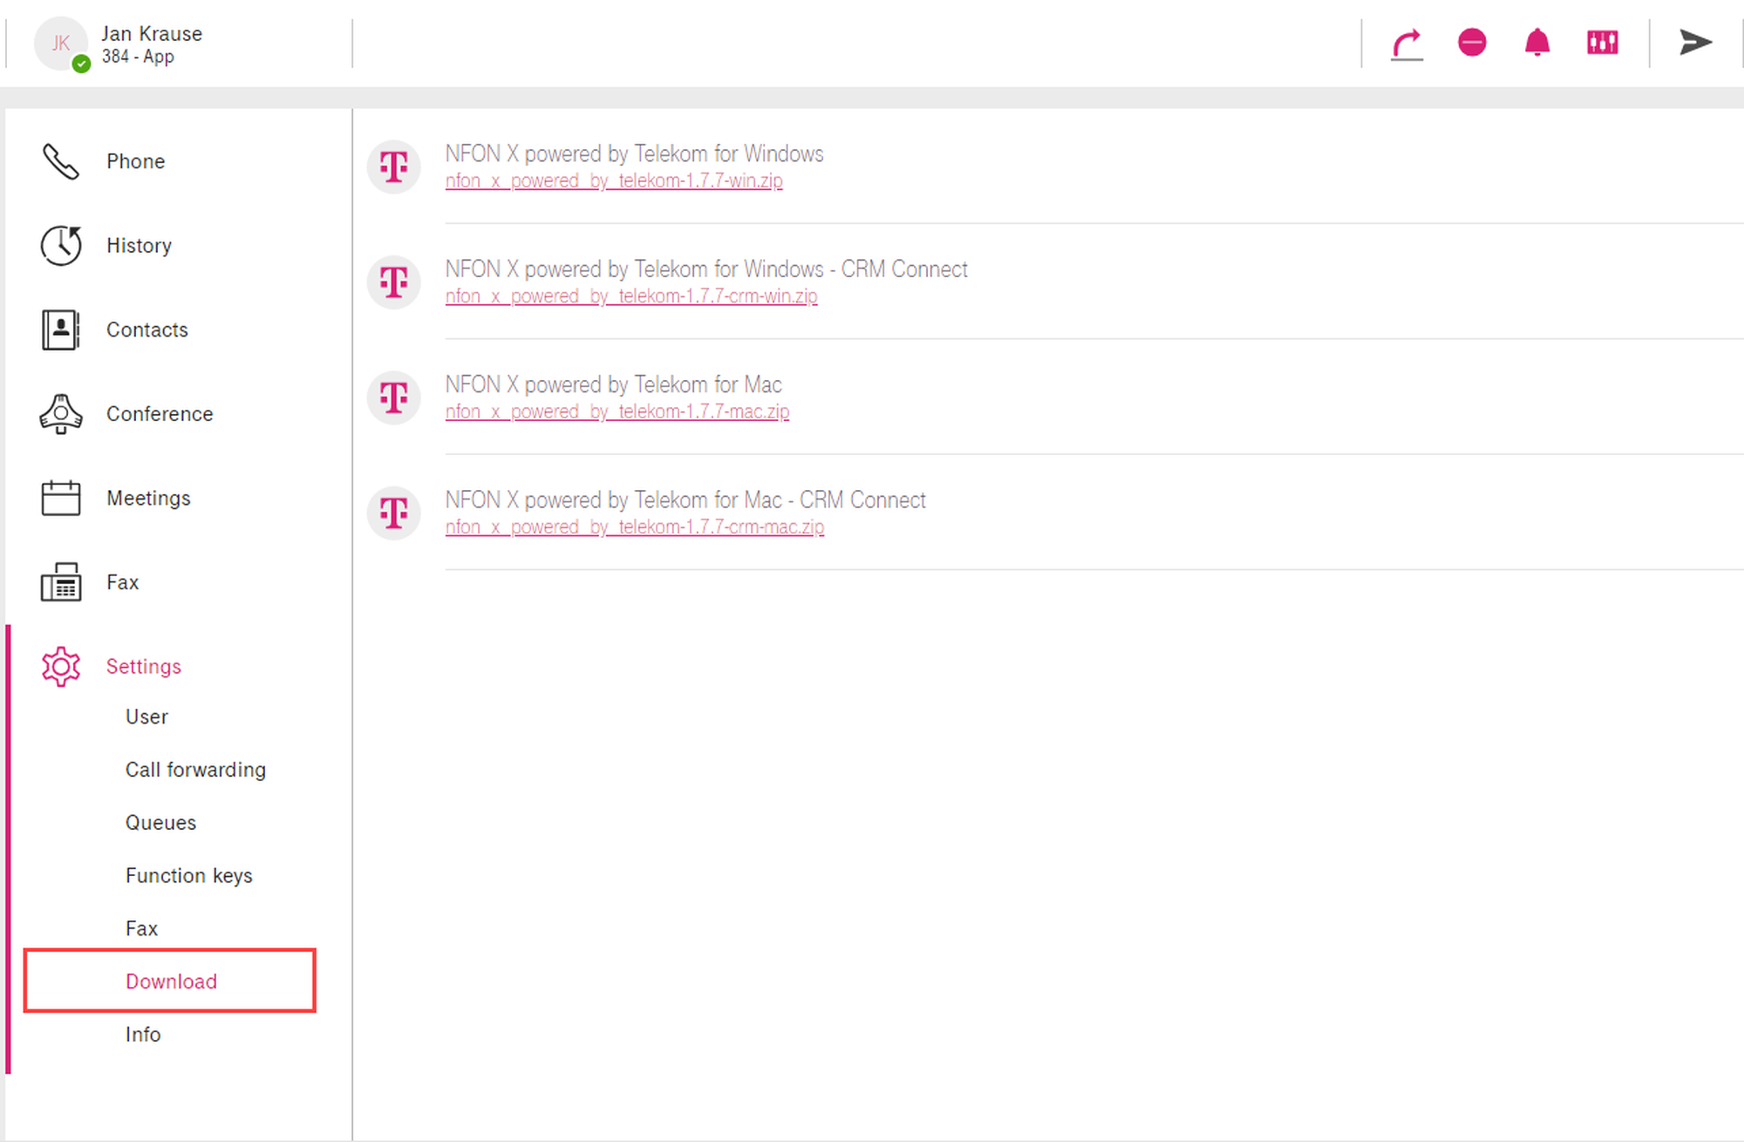Collapse the Settings menu section
The width and height of the screenshot is (1744, 1142).
pos(143,667)
